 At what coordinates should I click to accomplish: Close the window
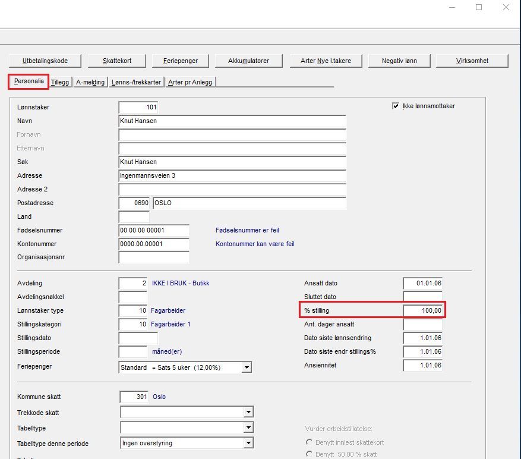[506, 7]
